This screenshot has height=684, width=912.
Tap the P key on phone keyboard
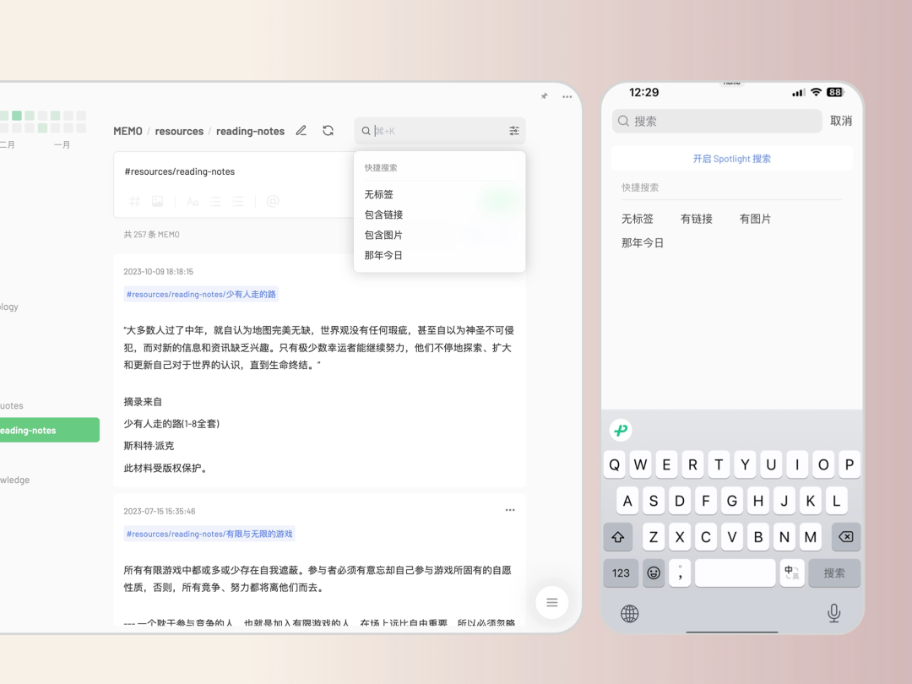(850, 464)
